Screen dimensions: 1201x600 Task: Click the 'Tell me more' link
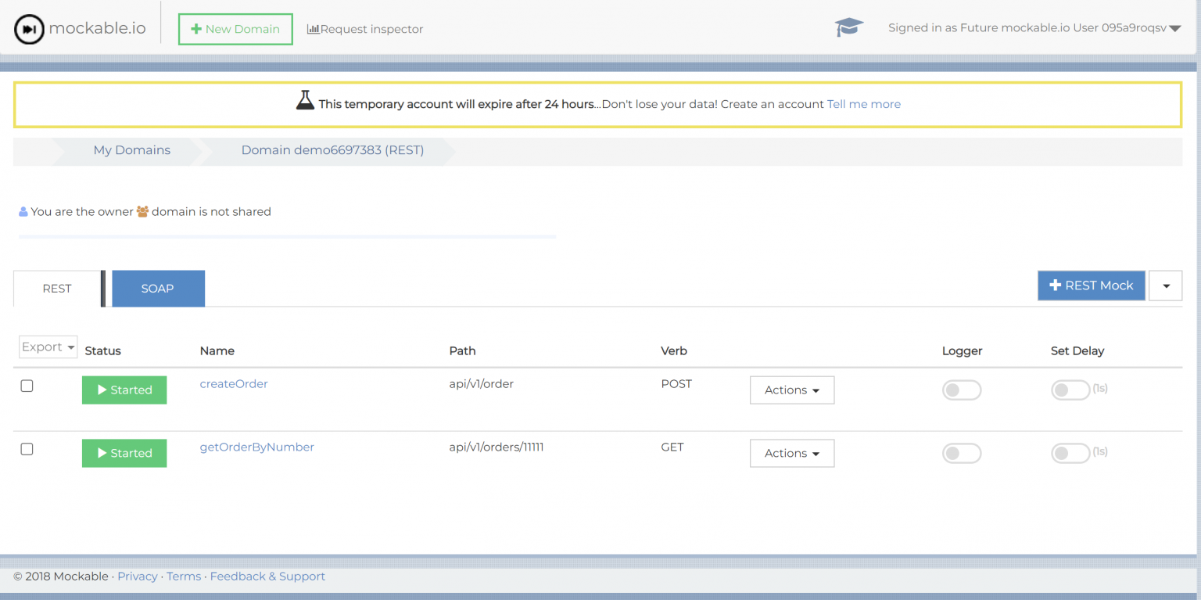863,103
